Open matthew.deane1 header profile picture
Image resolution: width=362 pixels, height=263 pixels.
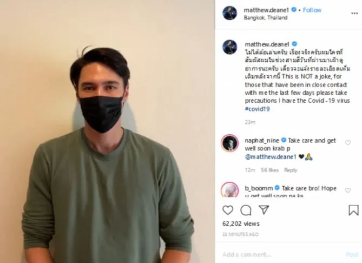(229, 13)
